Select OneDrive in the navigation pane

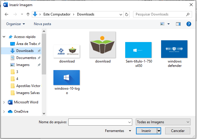coord(21,111)
